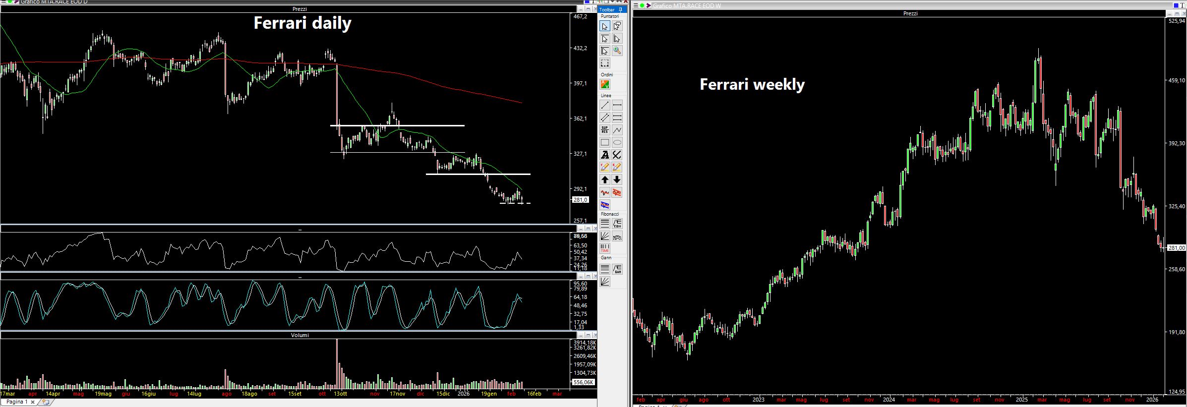This screenshot has height=407, width=1187.
Task: Open the Ordini buy/sell A-V icon
Action: tap(605, 85)
